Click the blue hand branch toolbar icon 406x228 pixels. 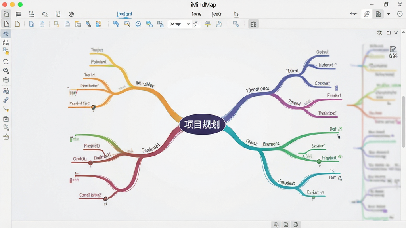pyautogui.click(x=116, y=24)
